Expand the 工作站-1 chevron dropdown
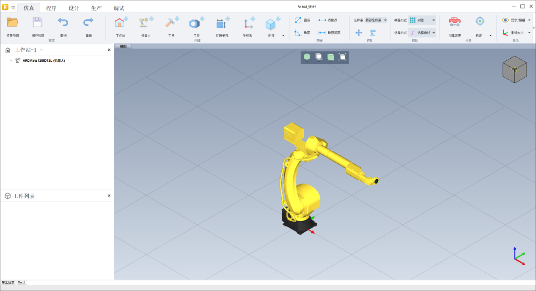The image size is (536, 291). [41, 50]
